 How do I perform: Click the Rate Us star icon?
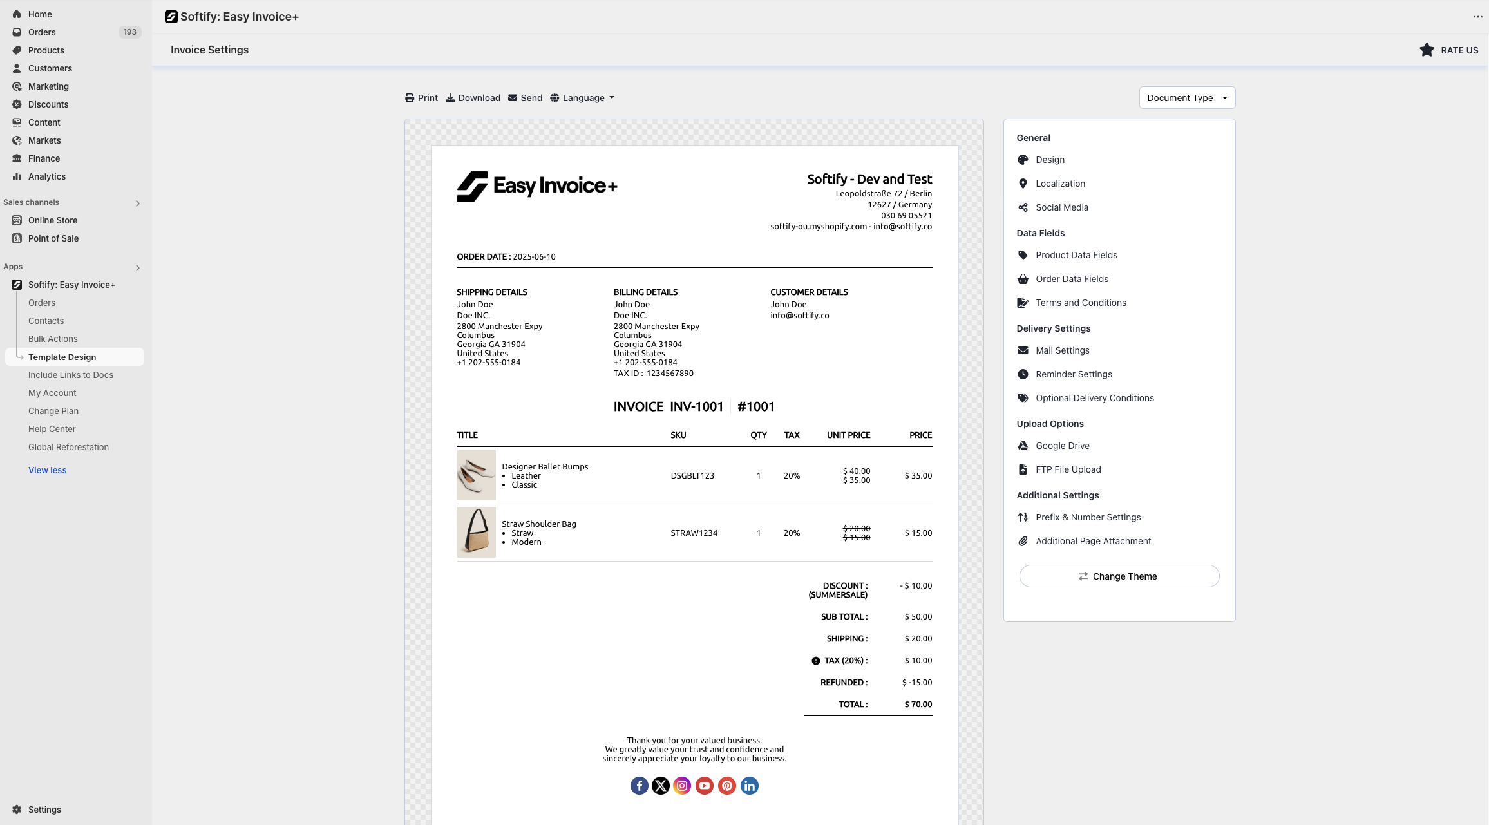pos(1427,50)
